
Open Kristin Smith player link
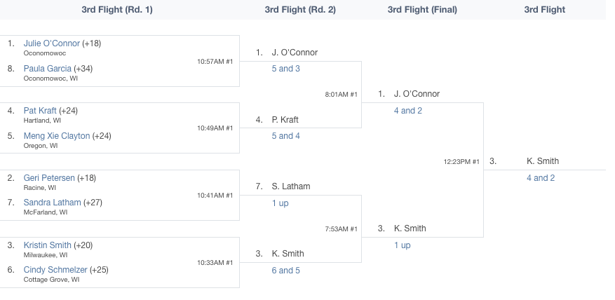point(48,245)
